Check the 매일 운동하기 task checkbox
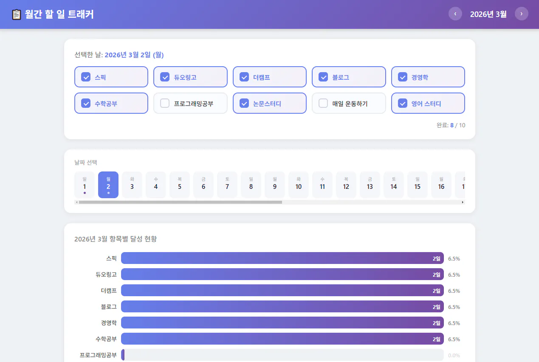 pos(323,103)
